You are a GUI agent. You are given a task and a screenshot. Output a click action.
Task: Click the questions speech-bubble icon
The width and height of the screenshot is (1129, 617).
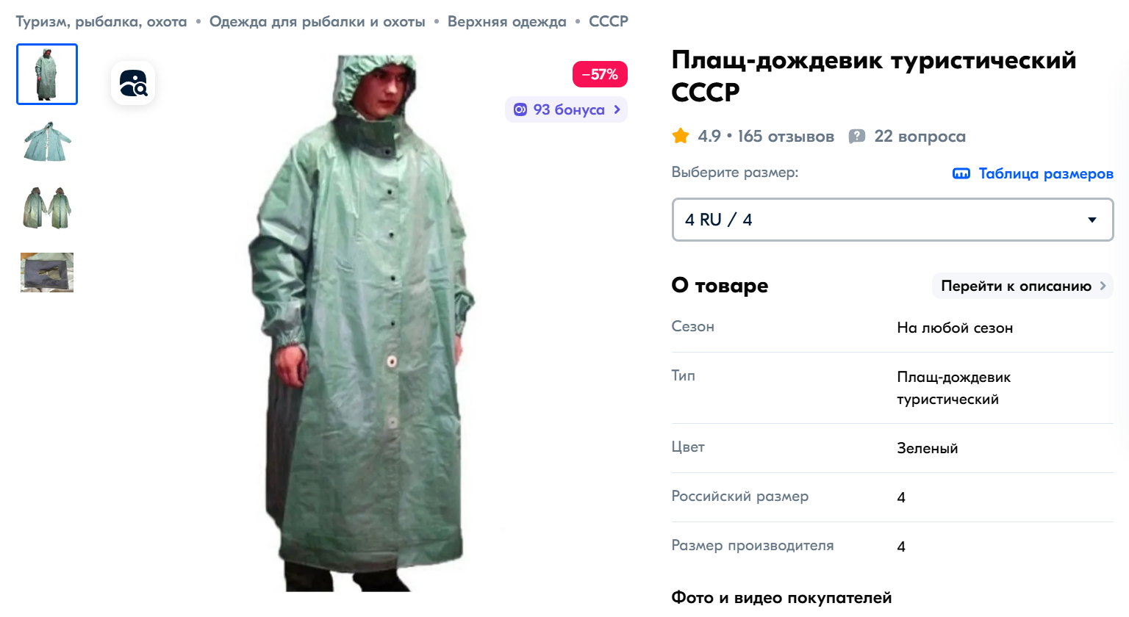coord(857,136)
